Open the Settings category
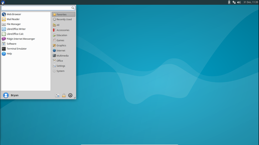Screen dimensions: 259x145 coord(64,66)
